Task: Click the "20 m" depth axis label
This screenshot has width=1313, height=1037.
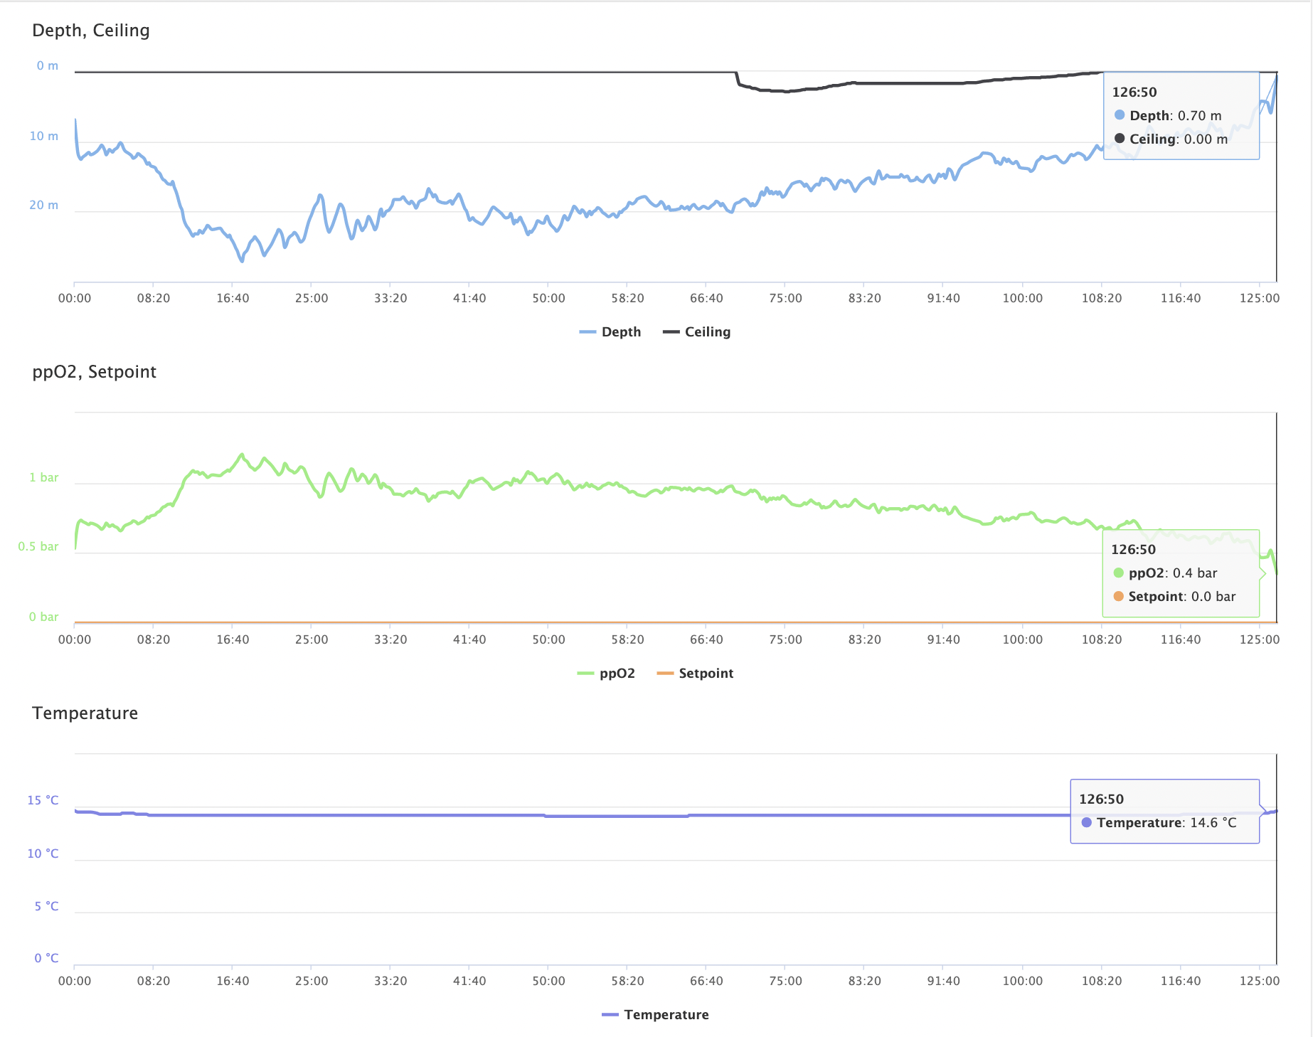Action: pos(44,205)
